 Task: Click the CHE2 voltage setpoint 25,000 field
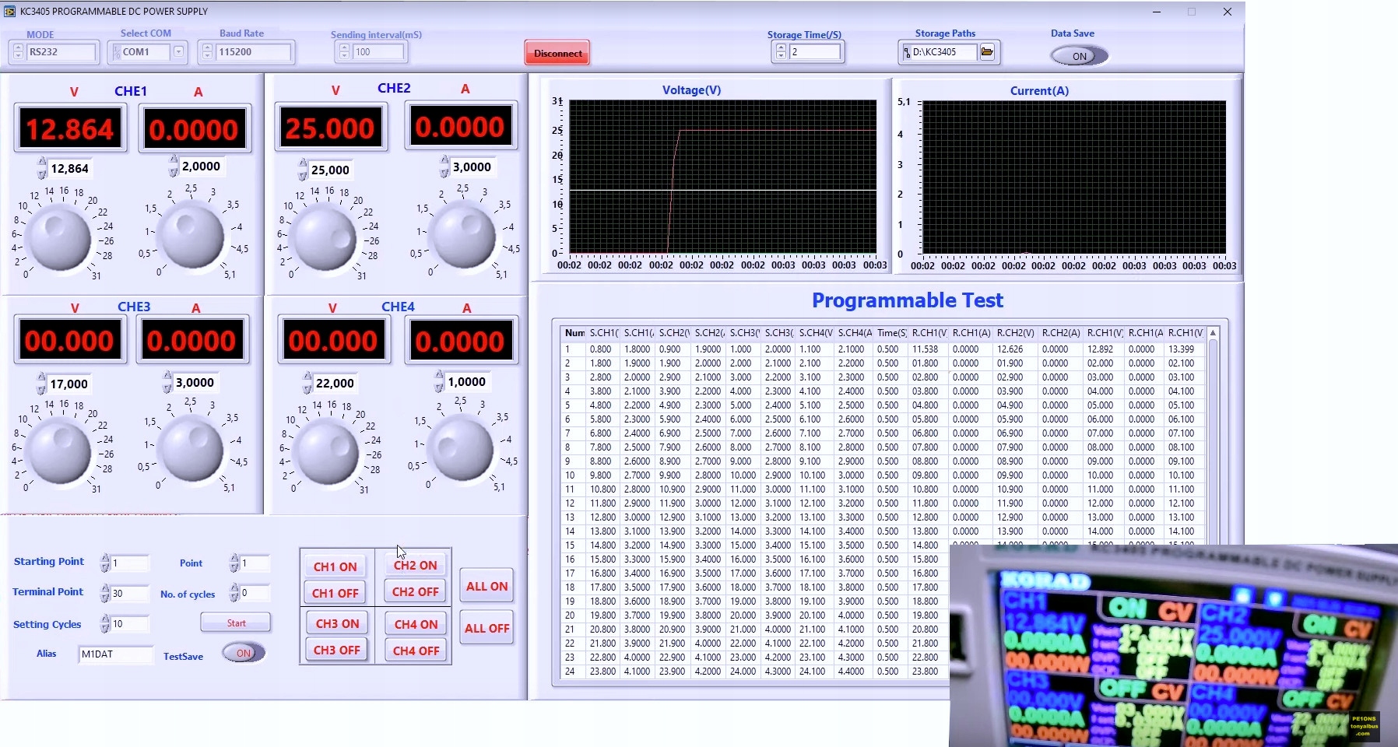[x=331, y=170]
